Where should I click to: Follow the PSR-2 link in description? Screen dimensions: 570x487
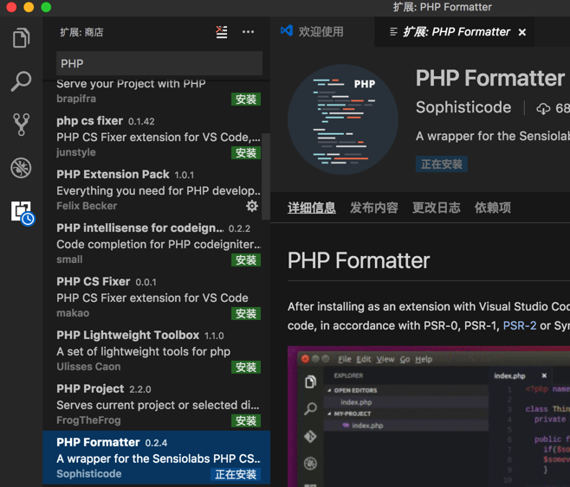coord(520,325)
